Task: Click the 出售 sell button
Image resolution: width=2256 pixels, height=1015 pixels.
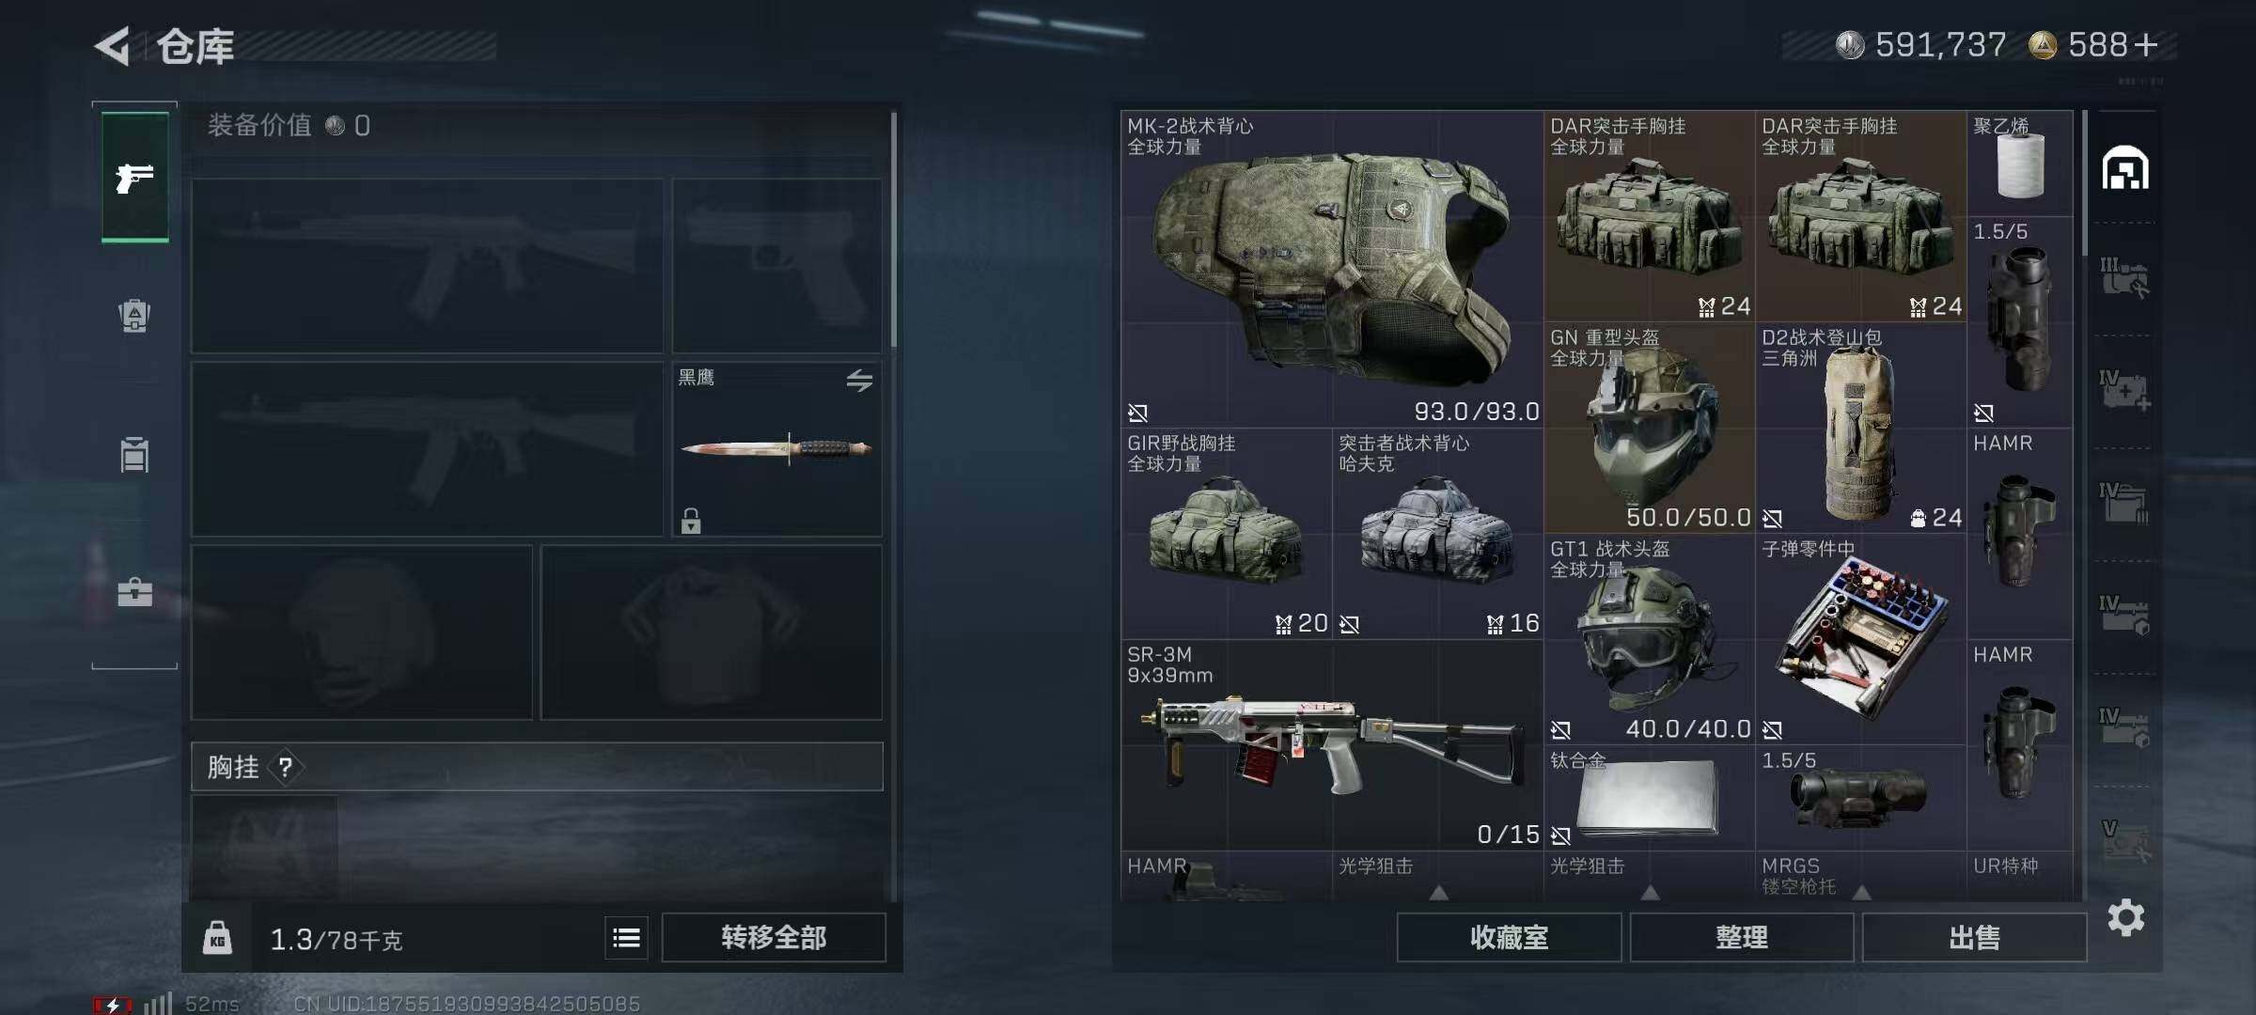Action: click(x=1974, y=937)
